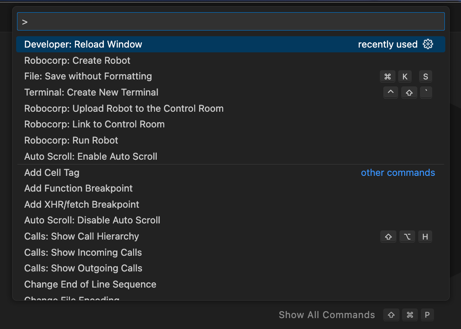Screen dimensions: 461x329
Task: Open Calls: Show Call Hierarchy
Action: click(x=231, y=236)
